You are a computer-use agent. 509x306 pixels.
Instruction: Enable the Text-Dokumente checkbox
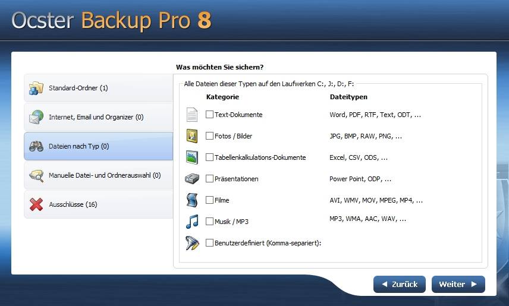coord(209,114)
